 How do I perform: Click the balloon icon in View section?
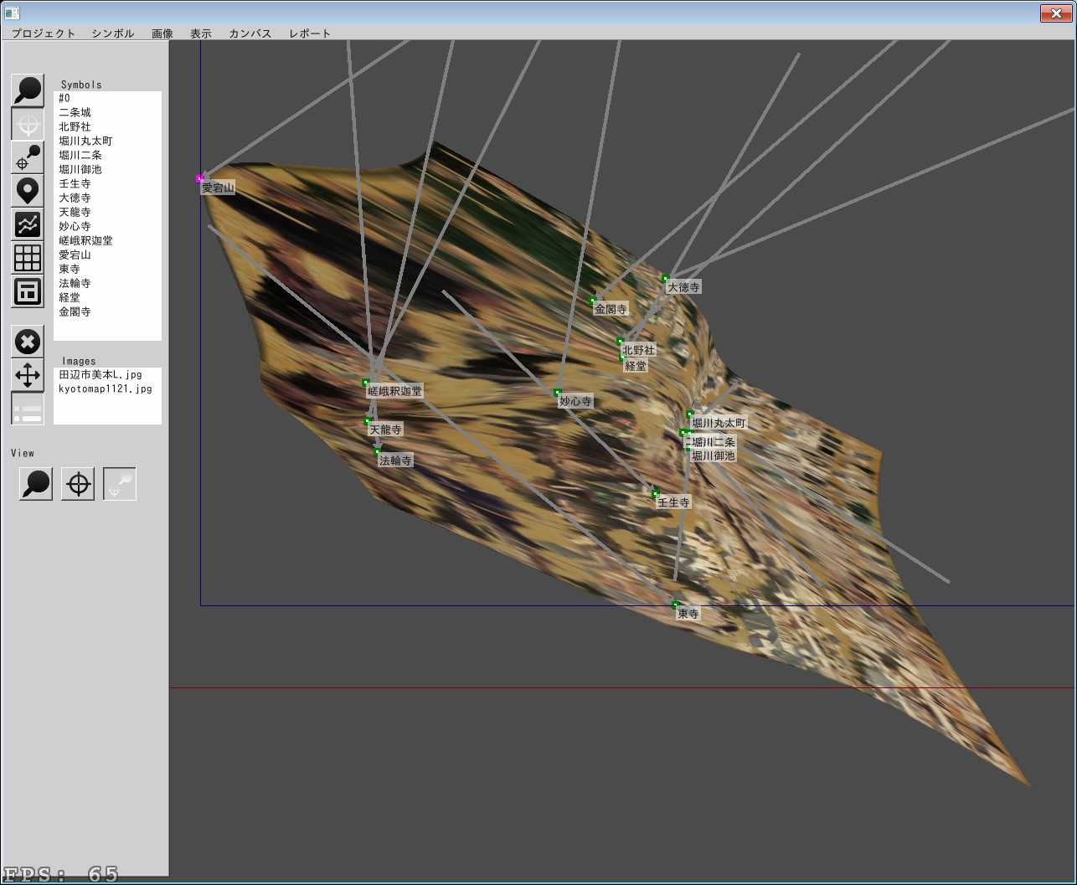click(36, 484)
